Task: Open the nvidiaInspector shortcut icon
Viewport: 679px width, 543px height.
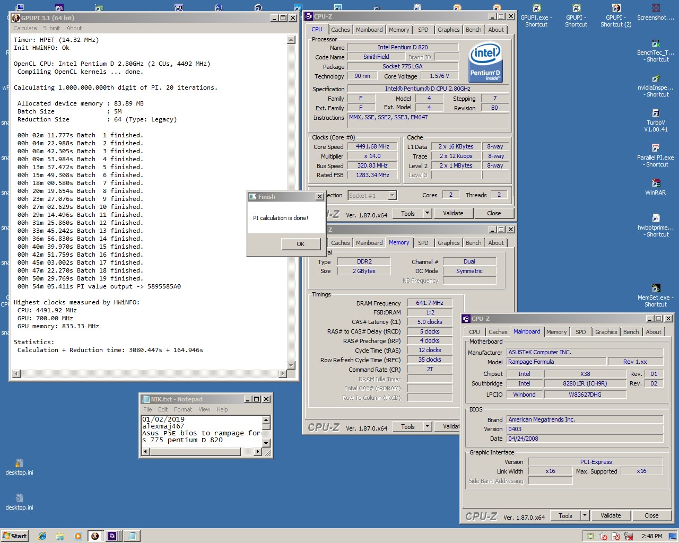Action: coord(656,85)
